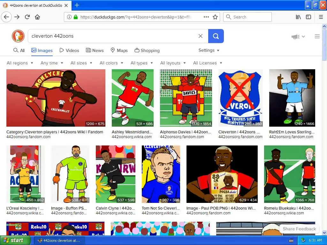Select the Images tab
The height and width of the screenshot is (245, 327).
(x=42, y=50)
